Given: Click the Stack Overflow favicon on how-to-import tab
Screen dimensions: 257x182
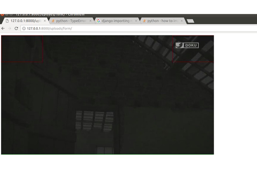Looking at the screenshot, I should click(144, 21).
